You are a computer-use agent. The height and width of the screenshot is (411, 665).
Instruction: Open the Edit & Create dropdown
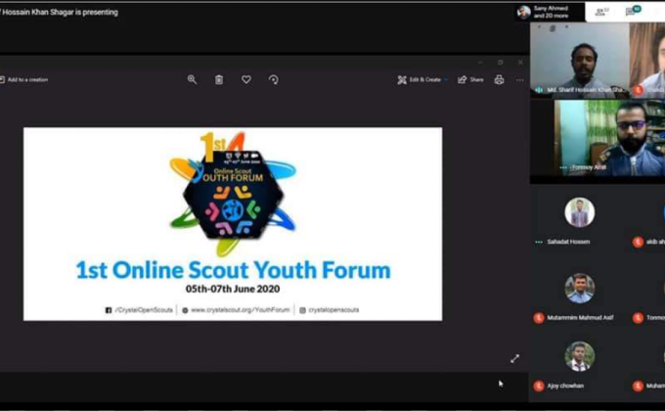(422, 79)
